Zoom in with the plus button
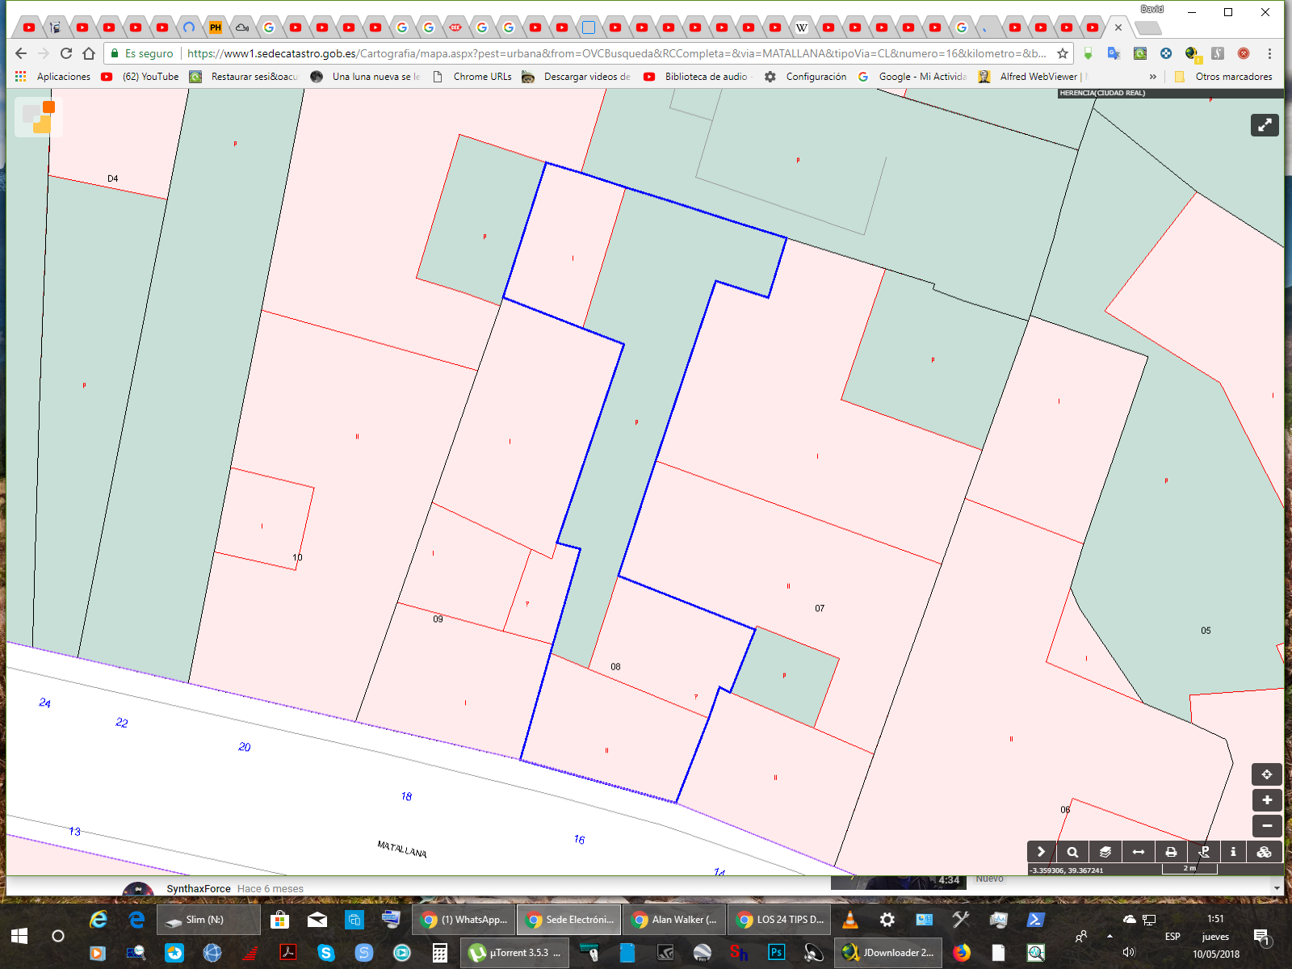Viewport: 1292px width, 969px height. 1266,800
